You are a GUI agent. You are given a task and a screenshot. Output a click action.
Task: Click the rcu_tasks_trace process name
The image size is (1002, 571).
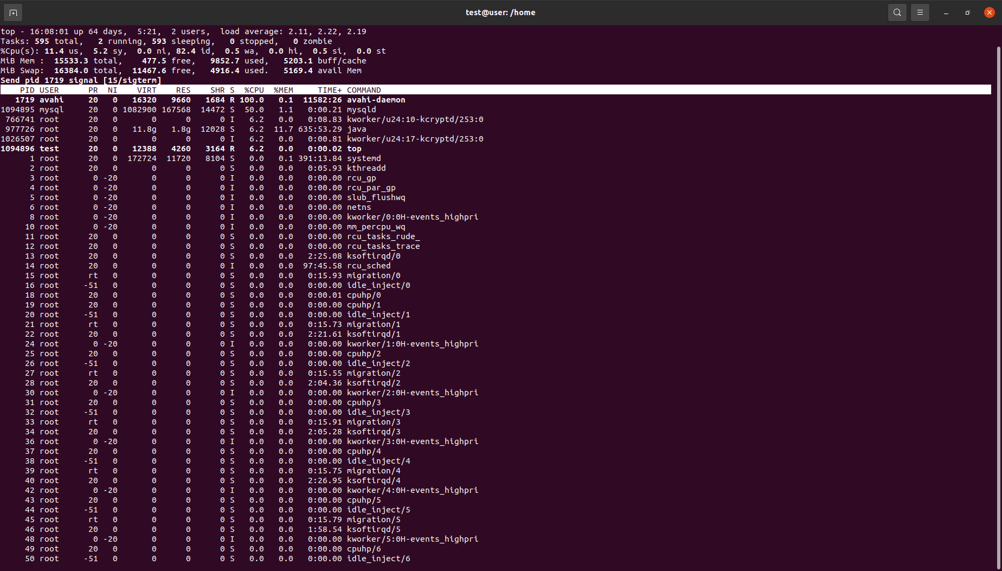click(x=383, y=246)
